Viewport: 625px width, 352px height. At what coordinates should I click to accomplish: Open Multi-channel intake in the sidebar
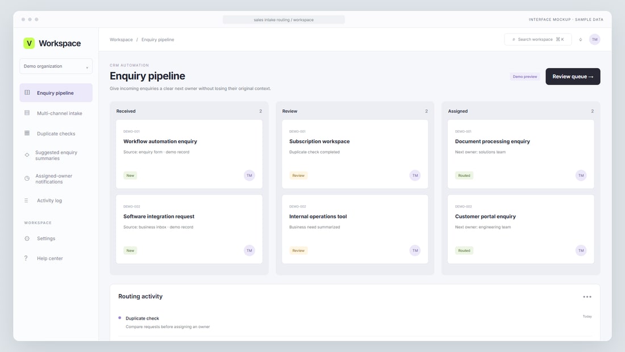[56, 113]
